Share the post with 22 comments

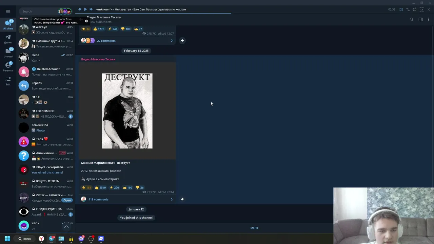tap(182, 41)
